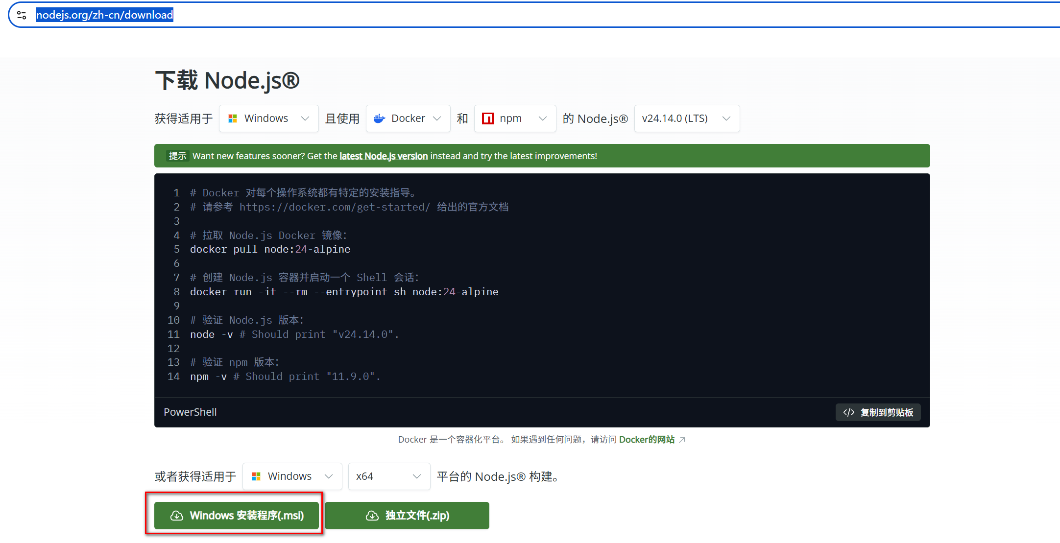Click the Docker whale icon
The width and height of the screenshot is (1060, 543).
[x=379, y=118]
